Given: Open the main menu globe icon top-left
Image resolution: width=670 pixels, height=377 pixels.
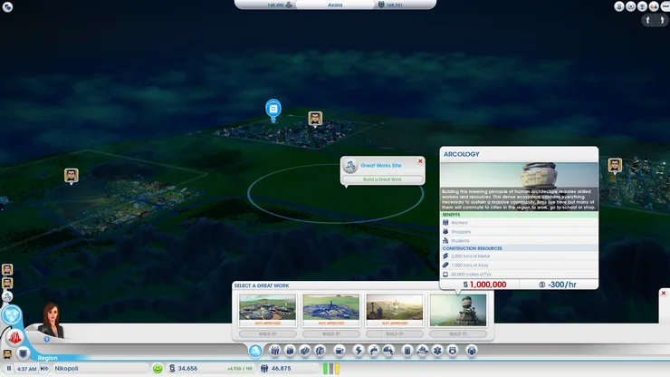Looking at the screenshot, I should pos(7,7).
